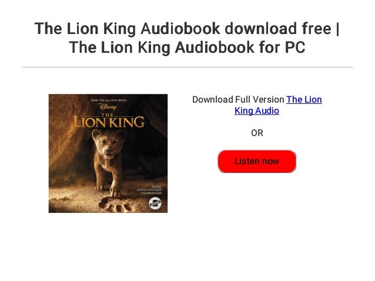This screenshot has width=375, height=281.
Task: Click the Disney logo on the cover
Action: pos(108,107)
